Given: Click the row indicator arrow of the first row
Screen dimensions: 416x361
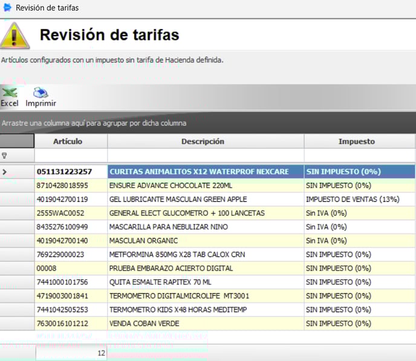Looking at the screenshot, I should pos(4,172).
